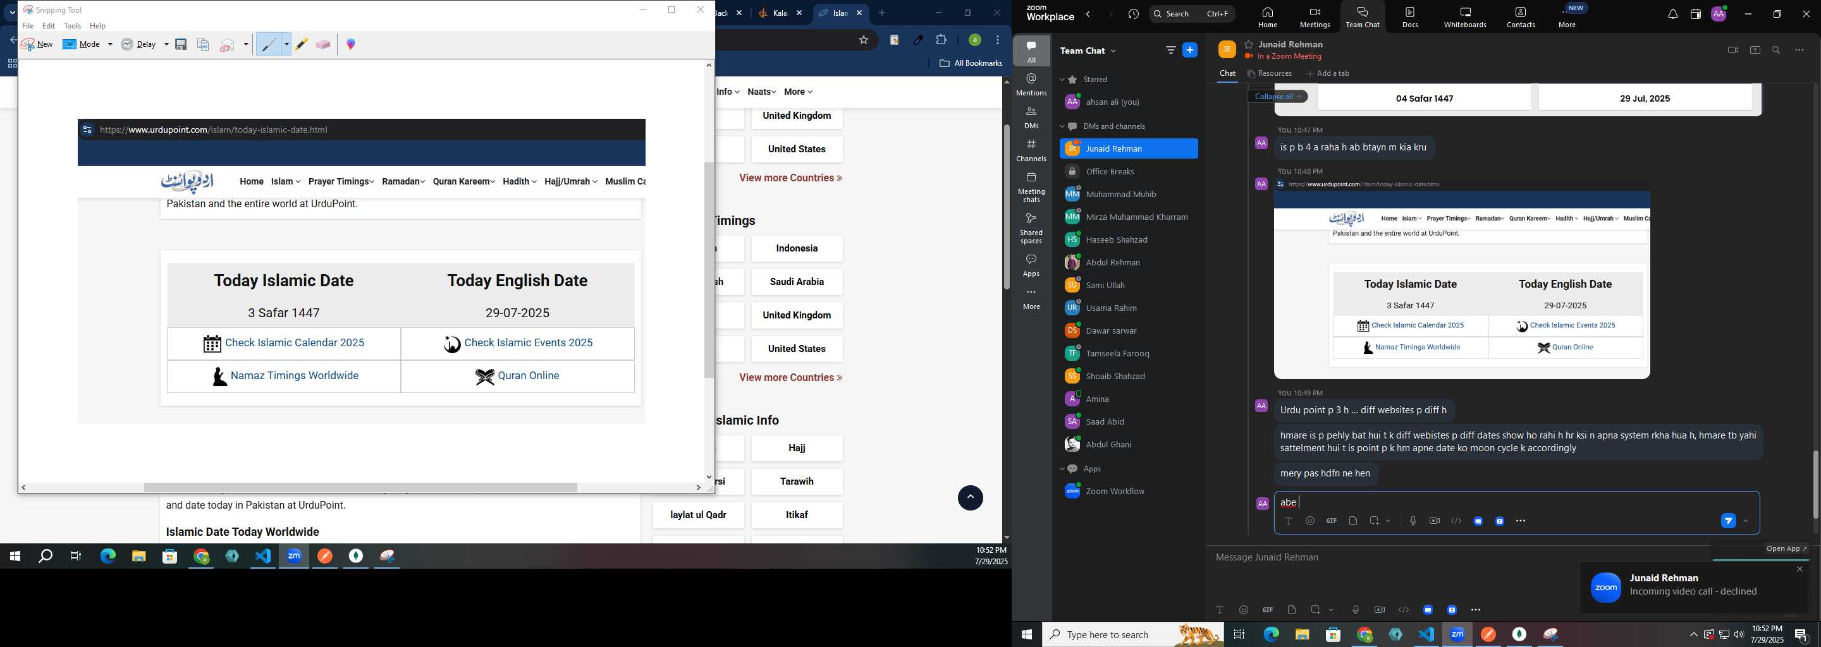This screenshot has height=647, width=1821.
Task: Expand the Delay dropdown arrow
Action: click(167, 44)
